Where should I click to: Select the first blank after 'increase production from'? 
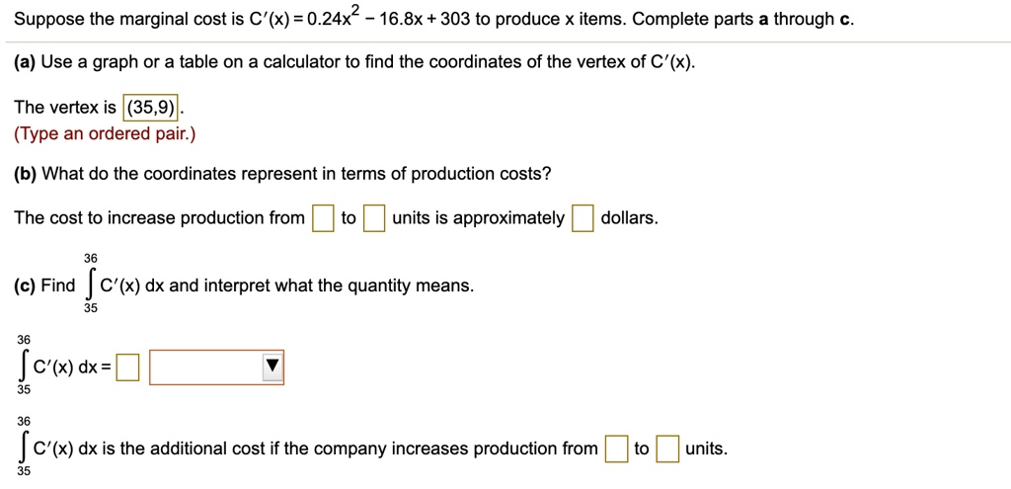323,218
